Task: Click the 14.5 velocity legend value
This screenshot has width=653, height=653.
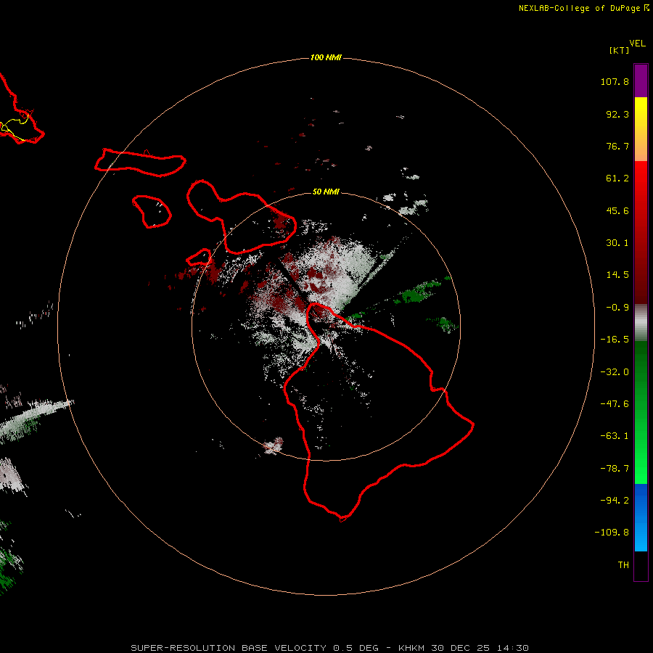Action: 617,275
